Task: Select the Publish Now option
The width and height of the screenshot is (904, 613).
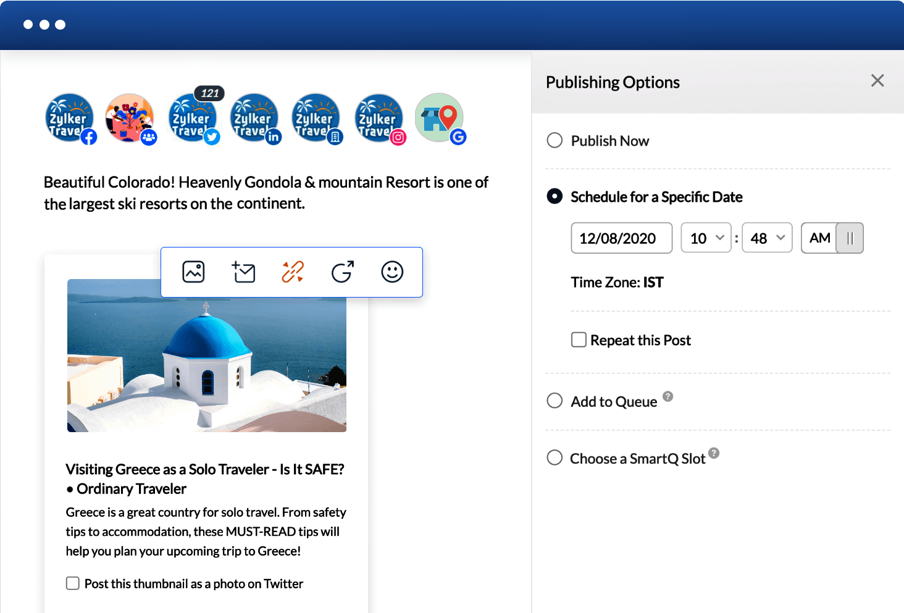Action: pos(555,141)
